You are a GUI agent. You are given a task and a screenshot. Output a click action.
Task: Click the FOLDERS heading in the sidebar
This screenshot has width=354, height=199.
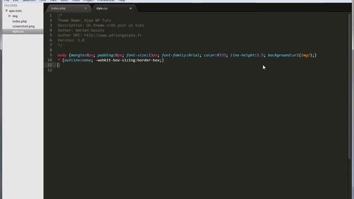coord(11,6)
